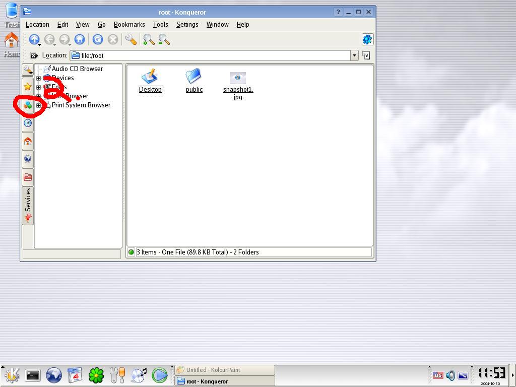Open the calendar organizer panel icon
Image resolution: width=516 pixels, height=387 pixels.
(75, 375)
